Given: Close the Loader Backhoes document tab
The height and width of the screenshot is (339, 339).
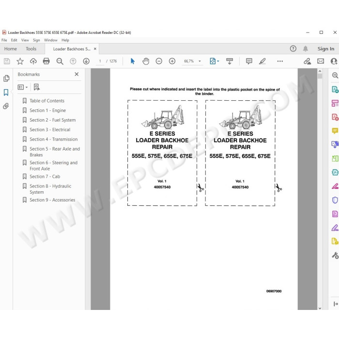Looking at the screenshot, I should pyautogui.click(x=95, y=49).
